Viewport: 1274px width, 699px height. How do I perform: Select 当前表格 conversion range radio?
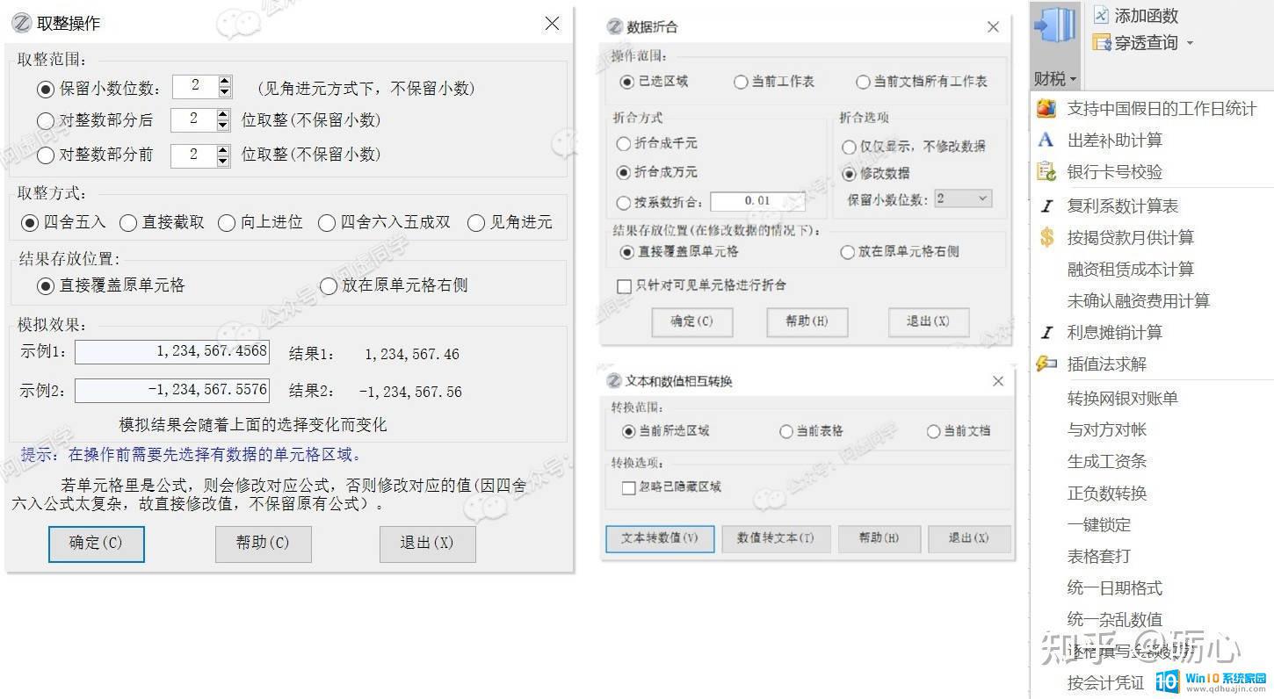pos(785,431)
